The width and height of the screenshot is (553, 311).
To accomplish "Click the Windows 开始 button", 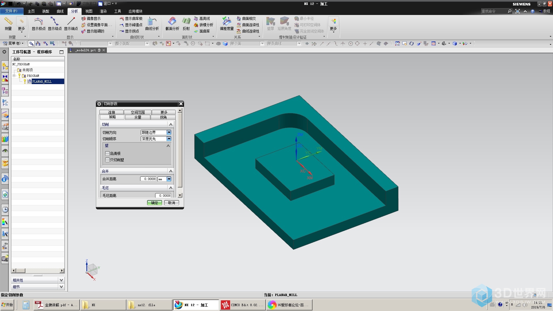I will click(x=7, y=305).
